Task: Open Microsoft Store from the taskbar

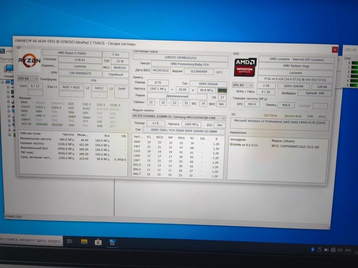Action: (98, 242)
